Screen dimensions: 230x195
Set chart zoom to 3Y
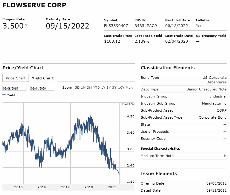click(x=109, y=88)
